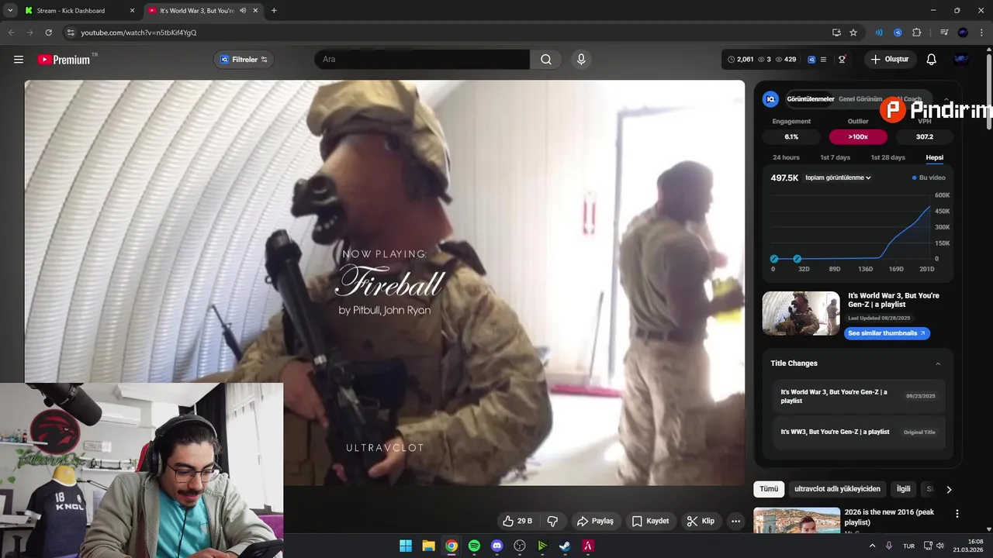Image resolution: width=993 pixels, height=558 pixels.
Task: Open Chrome extensions puzzle icon
Action: 916,33
